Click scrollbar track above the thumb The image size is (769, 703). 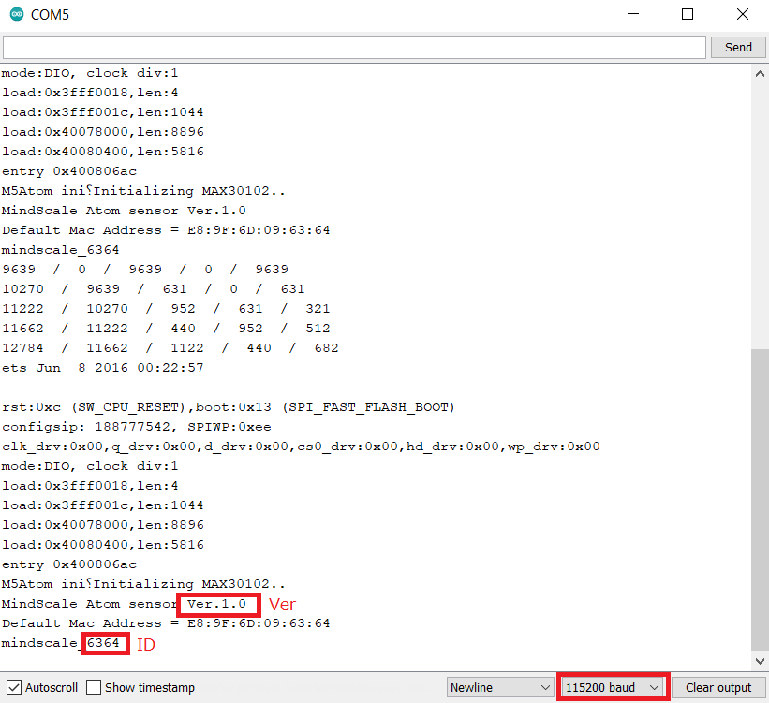point(759,206)
